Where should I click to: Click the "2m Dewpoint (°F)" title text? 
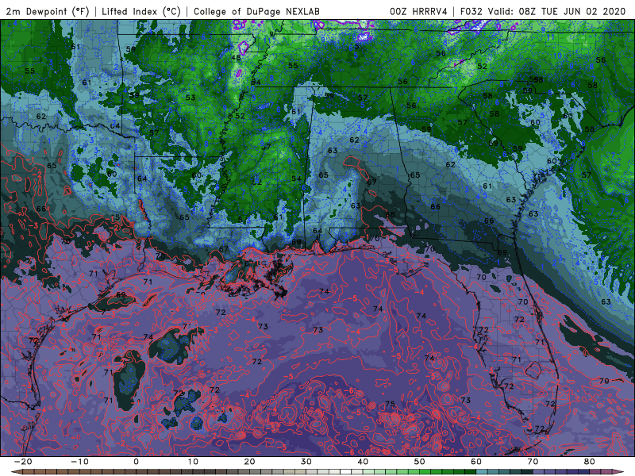click(x=48, y=11)
